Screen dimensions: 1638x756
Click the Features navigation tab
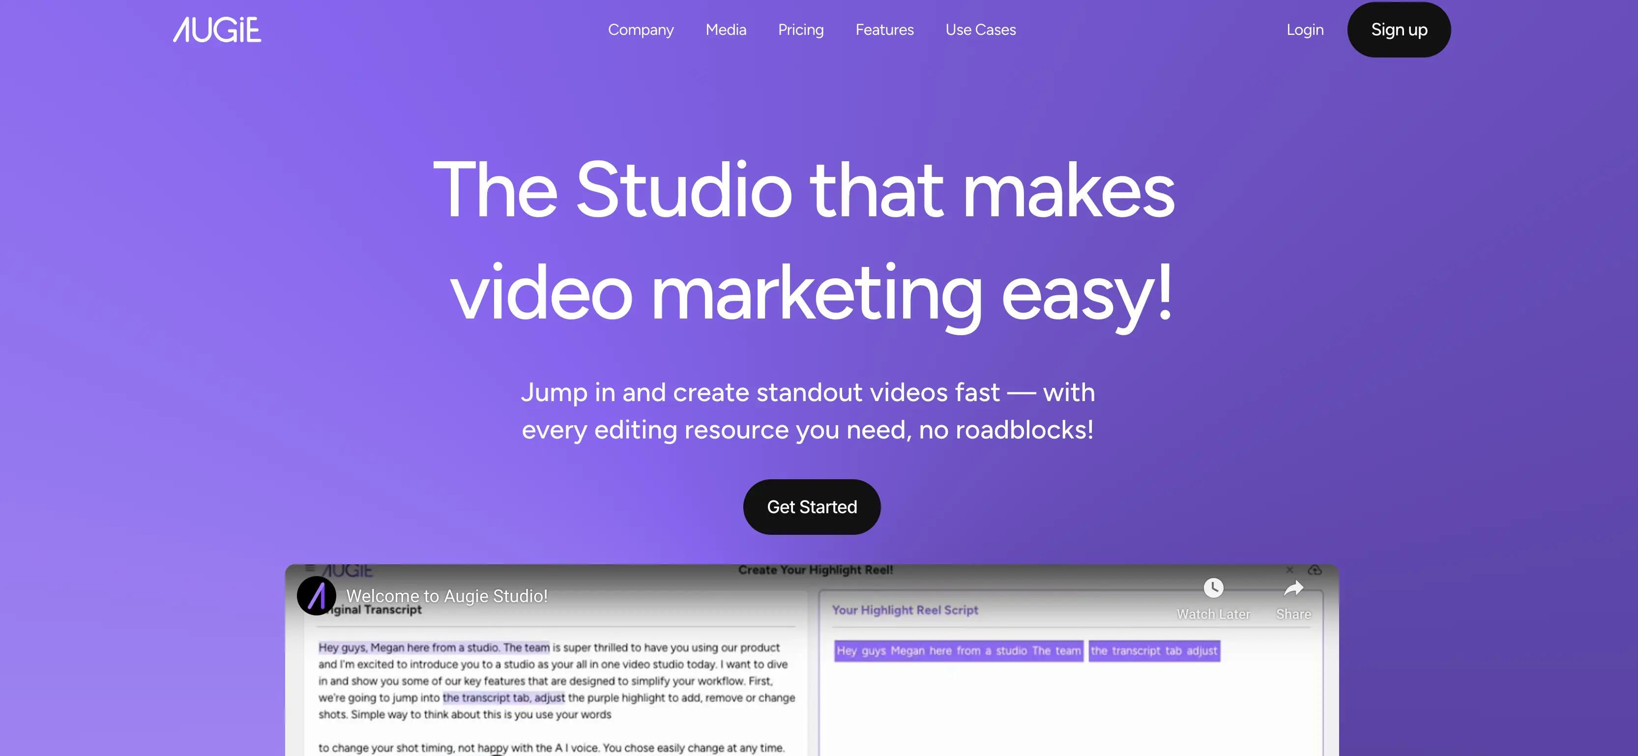click(885, 29)
